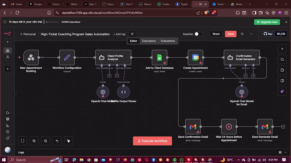Select the Add to Client Database sheets node
Screen dimensions: 291x163
[160, 57]
